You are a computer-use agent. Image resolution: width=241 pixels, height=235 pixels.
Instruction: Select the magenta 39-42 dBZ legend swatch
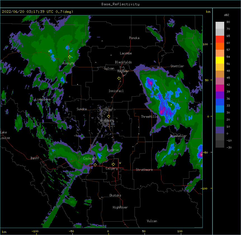click(220, 88)
